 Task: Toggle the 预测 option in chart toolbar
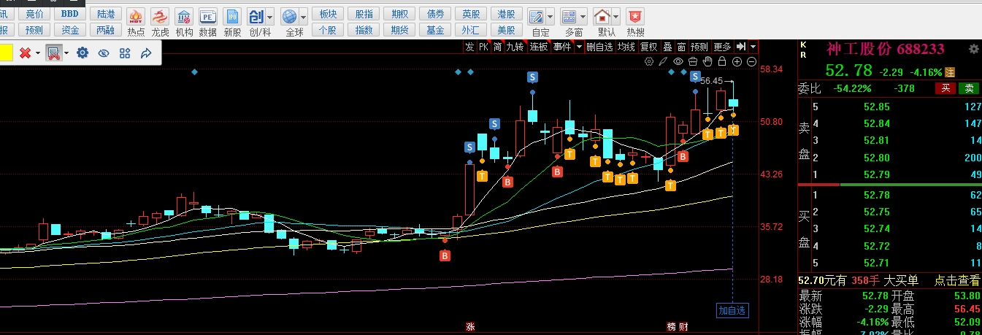(699, 47)
